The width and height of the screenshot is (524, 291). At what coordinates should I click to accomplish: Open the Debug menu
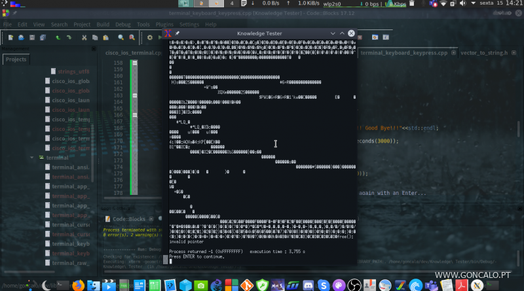pos(123,24)
